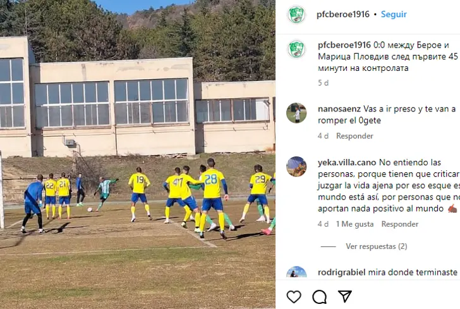View likes on yeka.villa.cano's comment
460x309 pixels.
click(355, 224)
